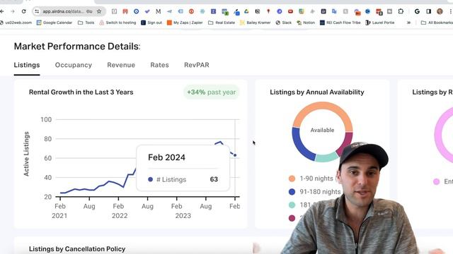Click the red map pin extension icon
This screenshot has width=453, height=254.
click(x=268, y=11)
